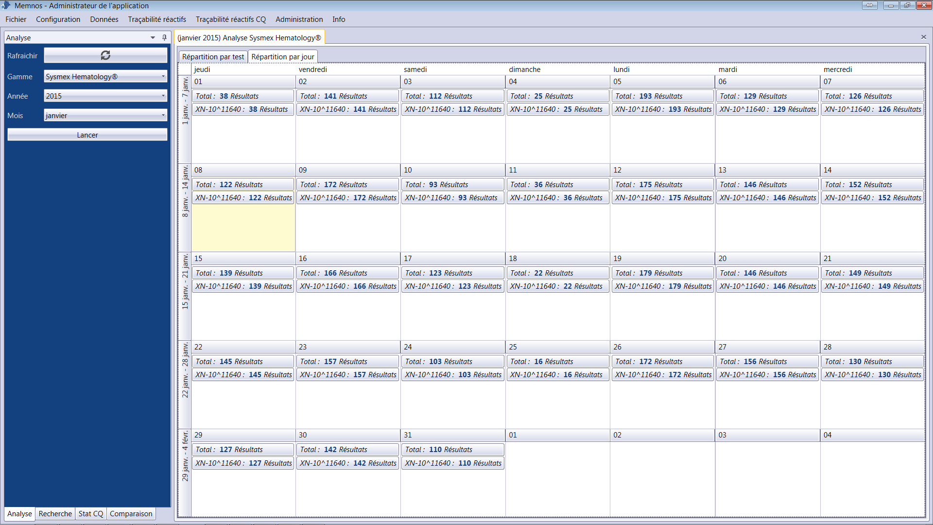The image size is (933, 525).
Task: Click Total: 16 Résultats on day 25
Action: click(558, 361)
